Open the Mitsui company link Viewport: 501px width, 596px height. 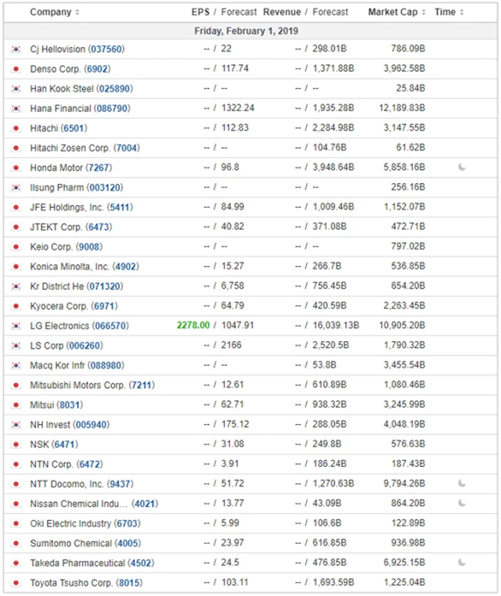click(x=43, y=404)
